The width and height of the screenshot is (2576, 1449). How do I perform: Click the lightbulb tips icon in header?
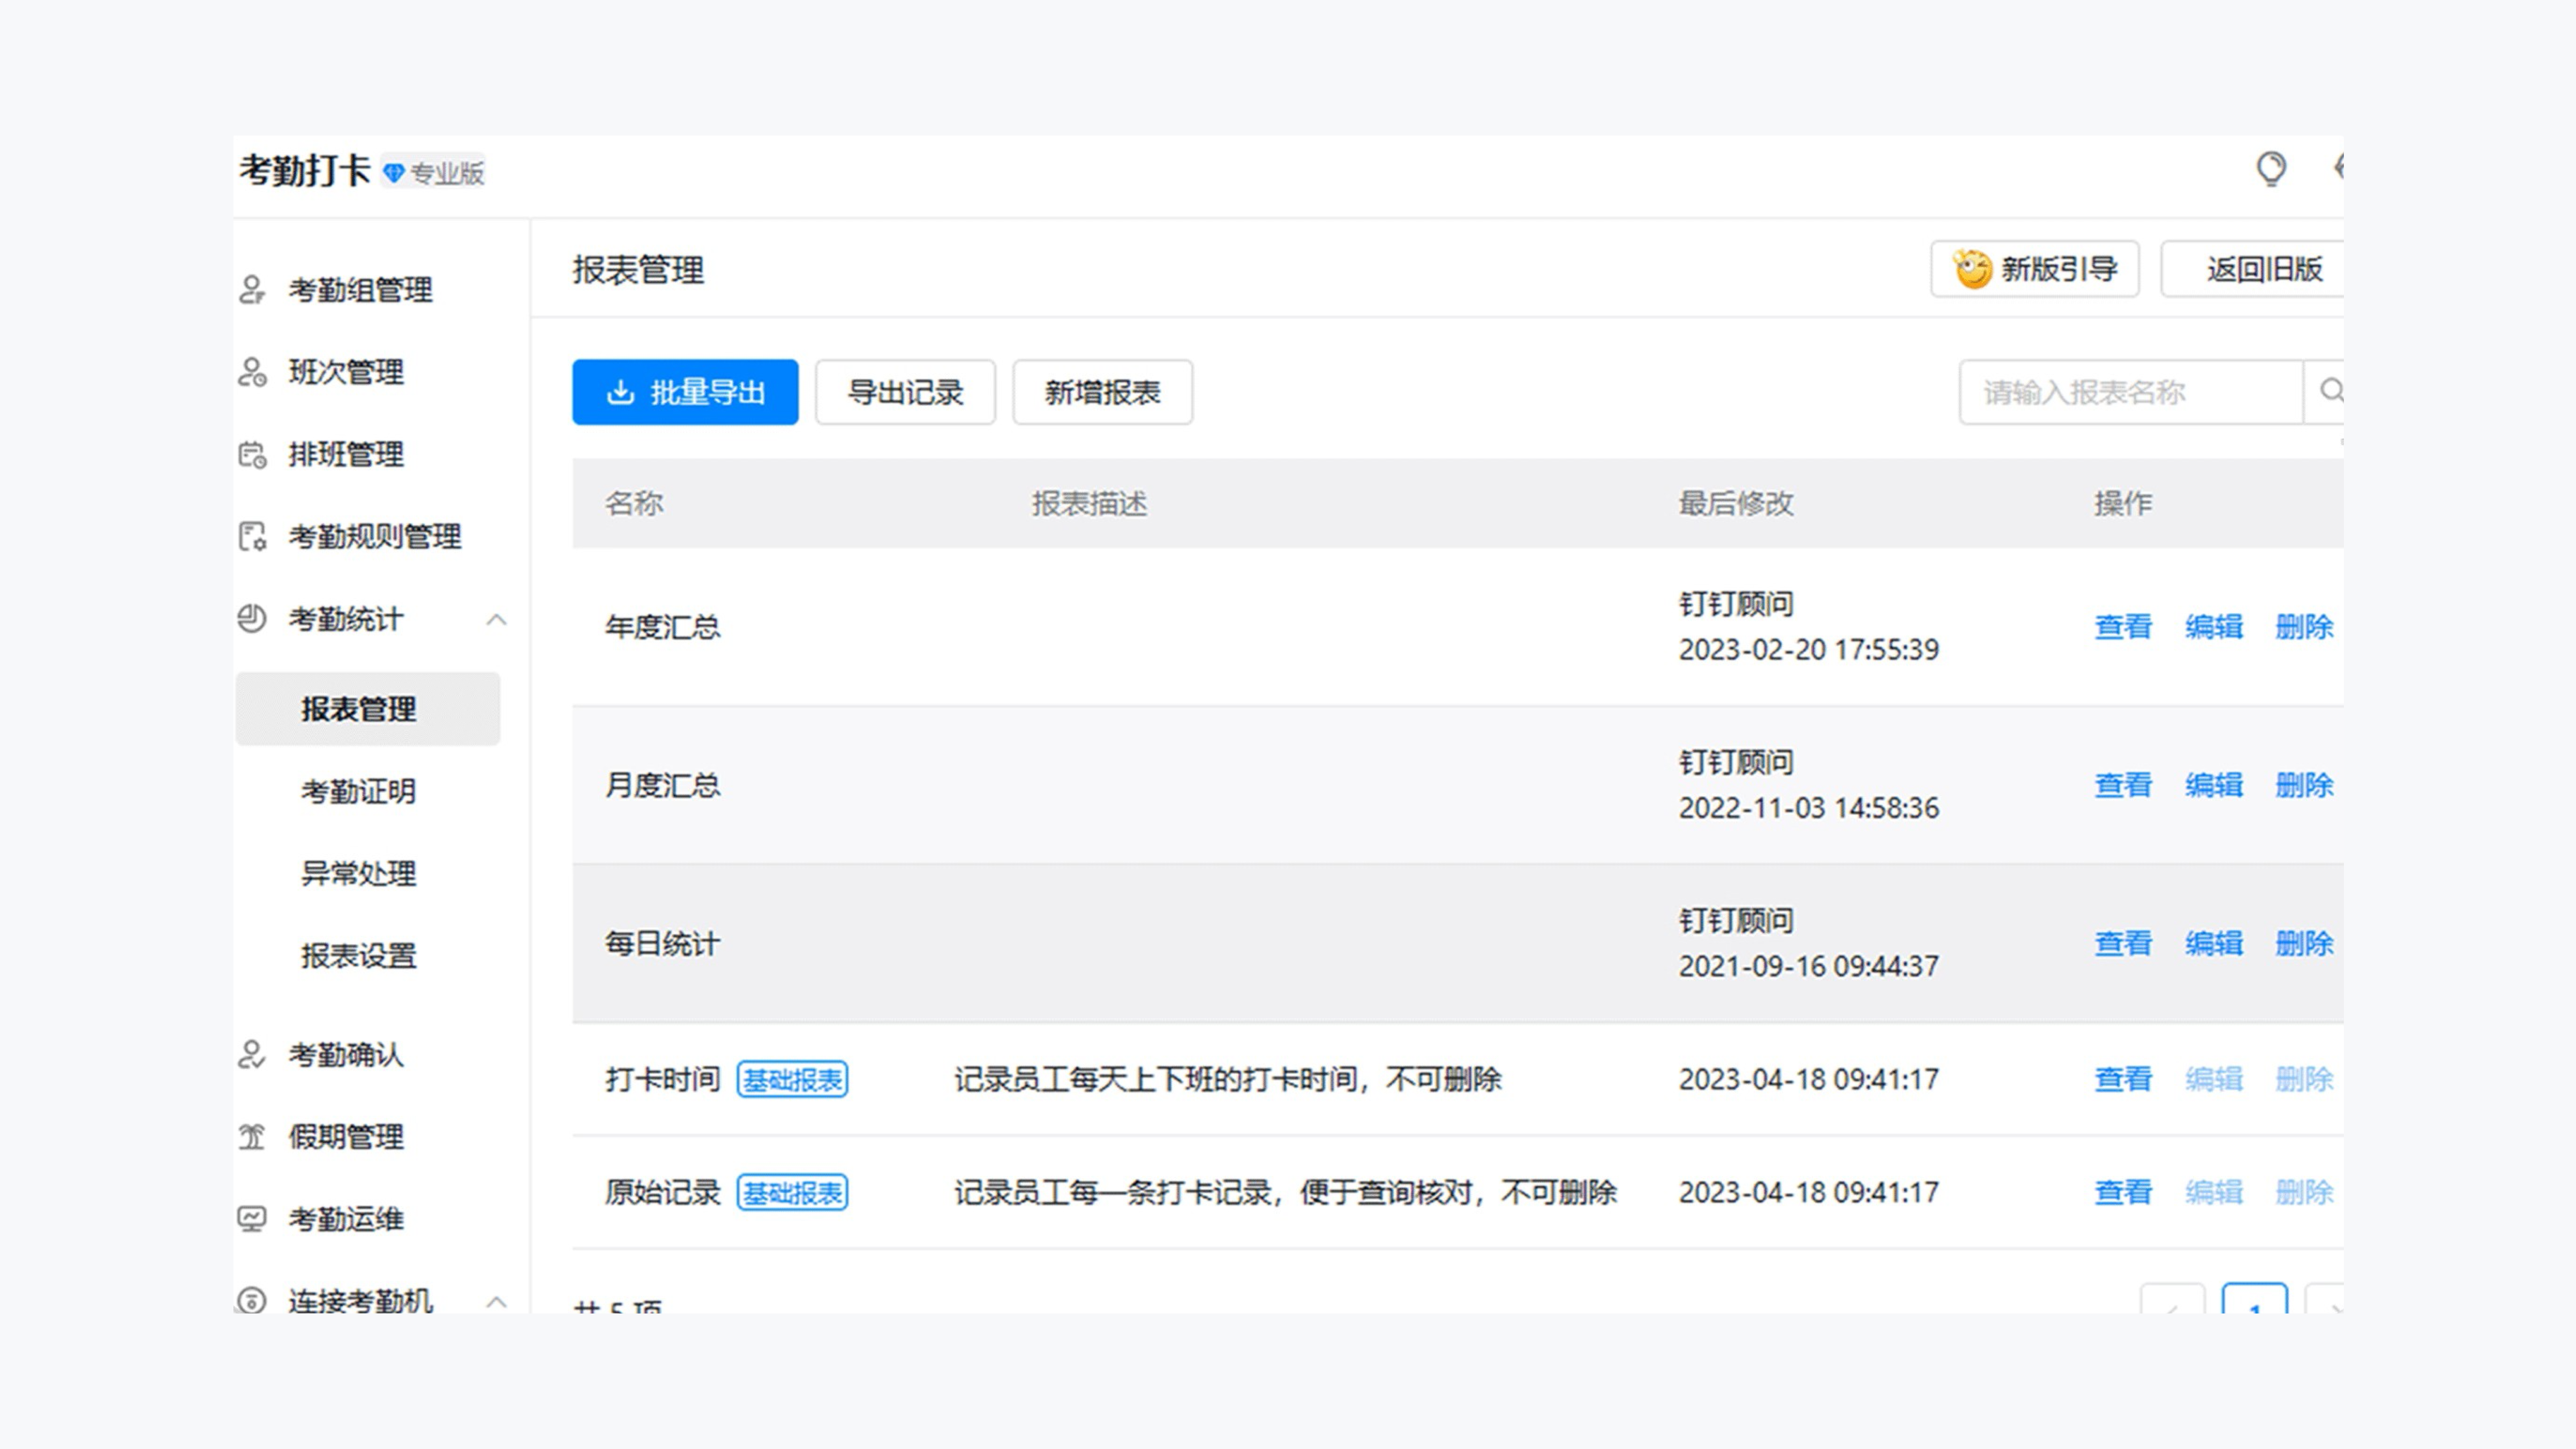(2271, 169)
